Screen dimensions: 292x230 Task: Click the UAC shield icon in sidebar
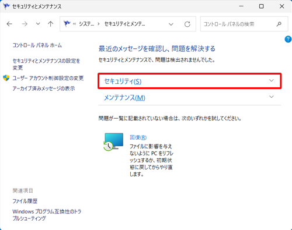[x=6, y=78]
